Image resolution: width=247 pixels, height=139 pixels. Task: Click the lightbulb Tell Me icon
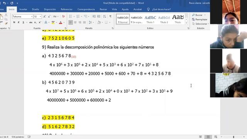point(148,9)
